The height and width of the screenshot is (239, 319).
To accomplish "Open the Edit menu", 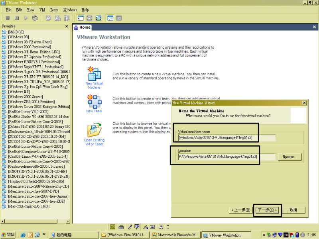I will click(x=19, y=10).
